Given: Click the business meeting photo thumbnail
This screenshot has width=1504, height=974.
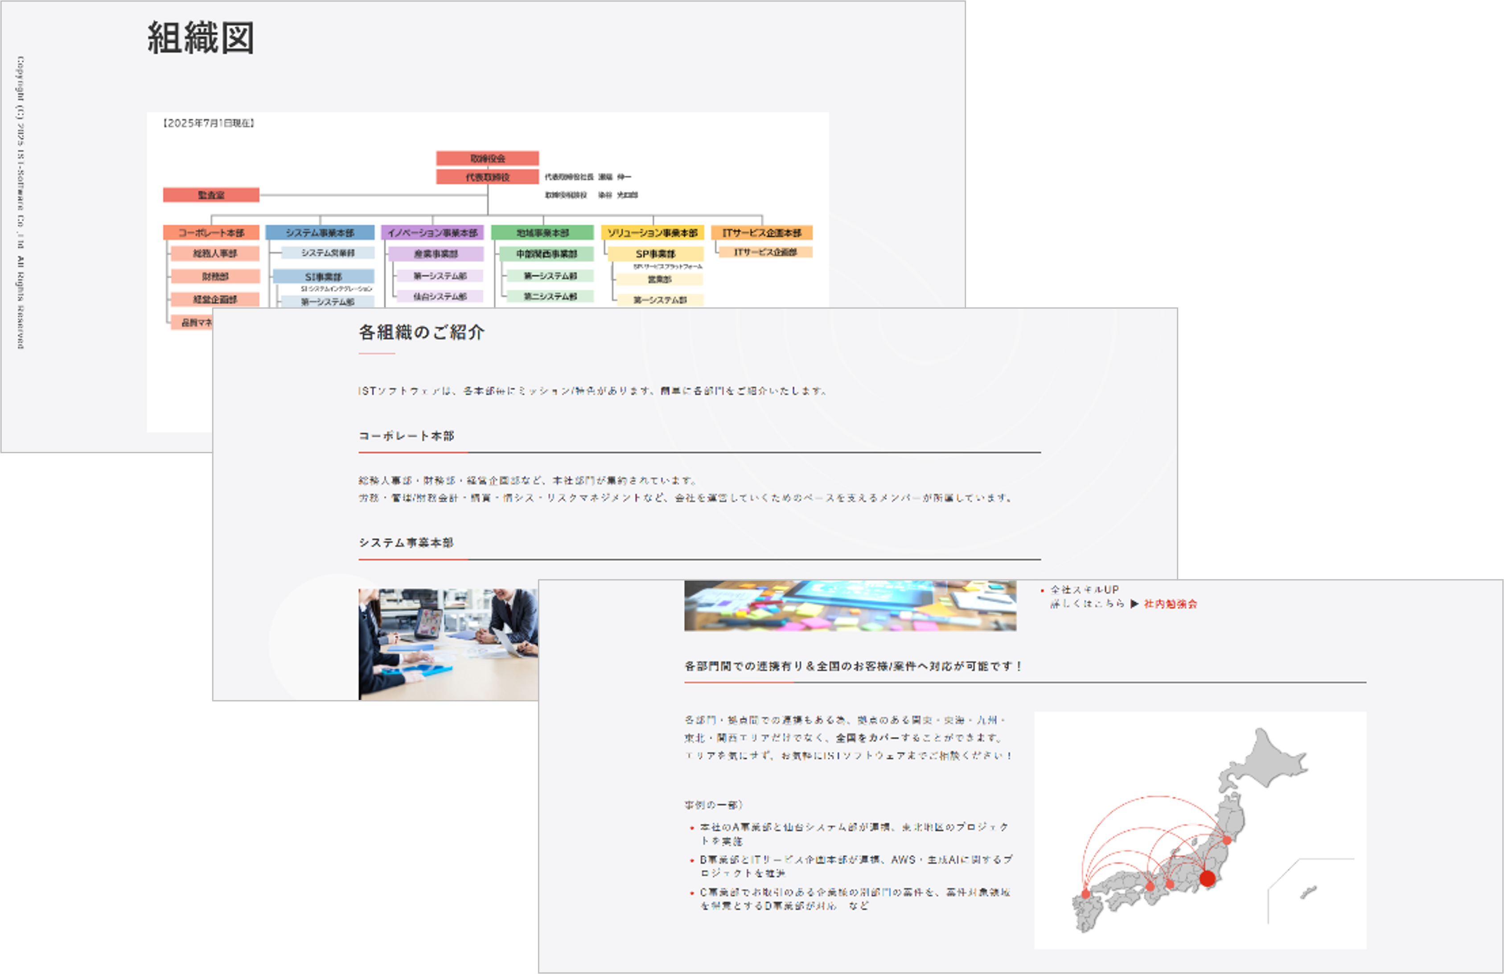Looking at the screenshot, I should (448, 644).
